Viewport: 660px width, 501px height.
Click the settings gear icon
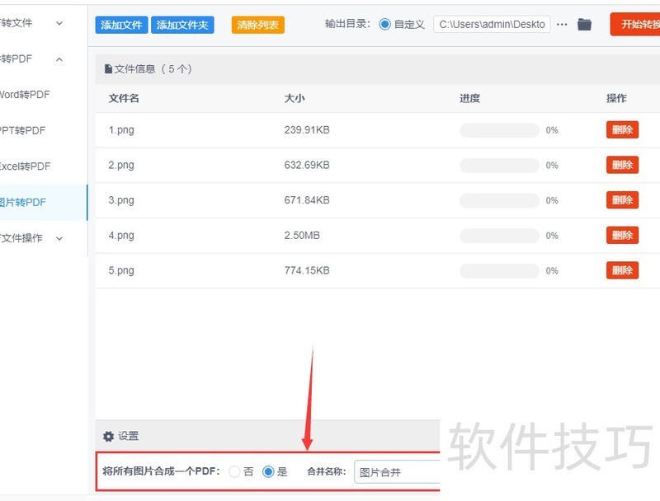(x=108, y=436)
